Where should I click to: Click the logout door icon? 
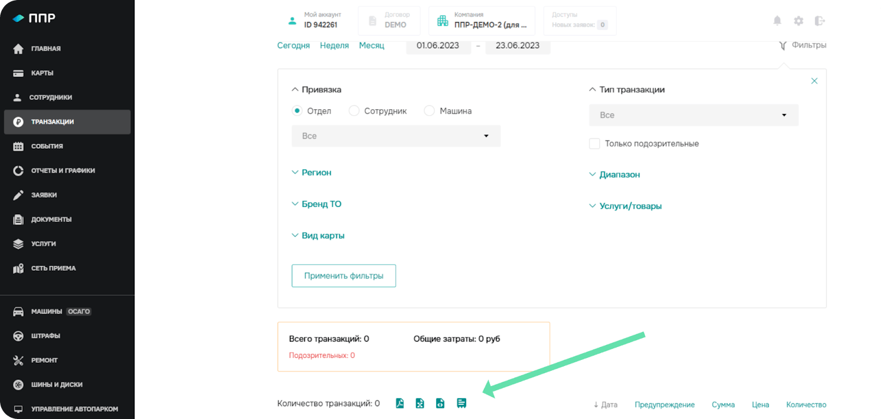coord(820,21)
